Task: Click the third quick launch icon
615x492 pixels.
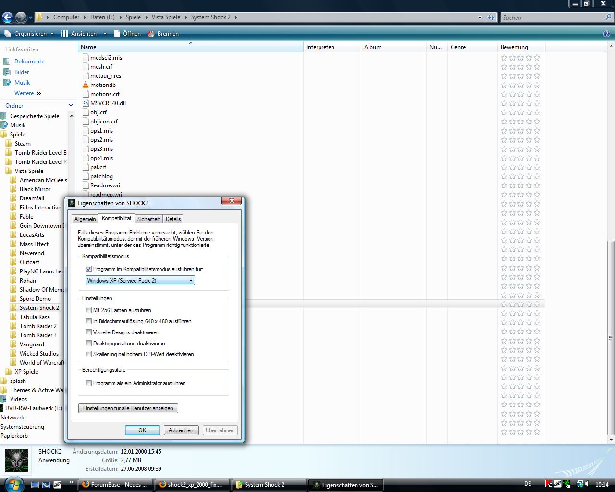Action: (x=57, y=485)
